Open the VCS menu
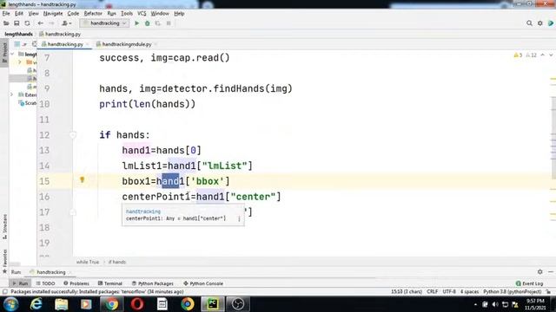This screenshot has height=312, width=556. 142,14
